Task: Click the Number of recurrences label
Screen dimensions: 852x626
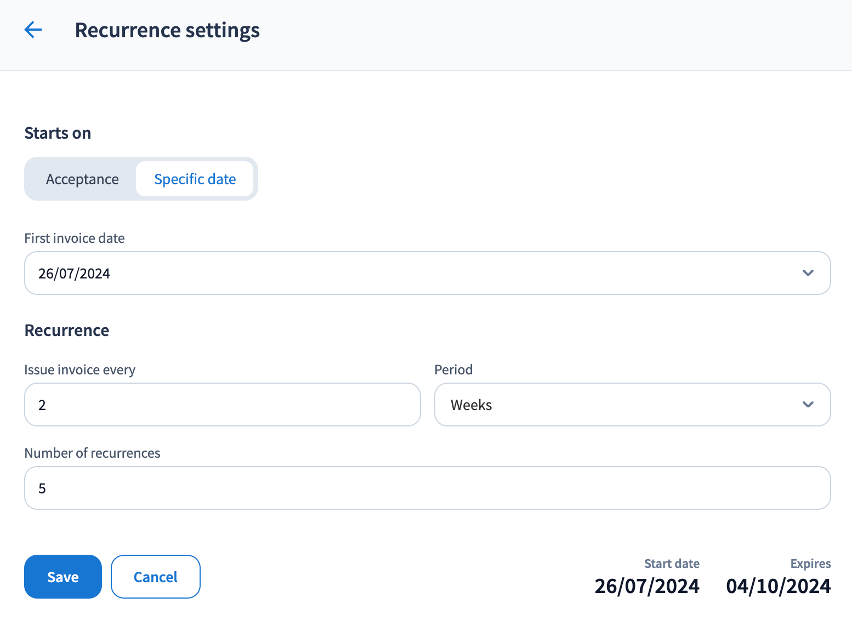Action: 92,453
